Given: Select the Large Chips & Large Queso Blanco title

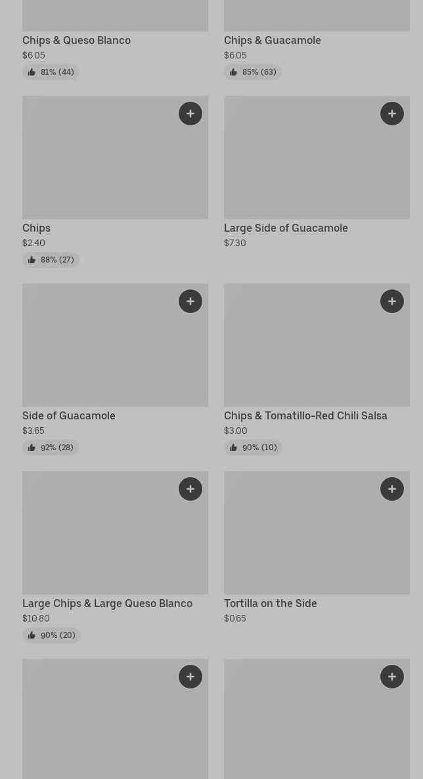Looking at the screenshot, I should click(x=107, y=604).
